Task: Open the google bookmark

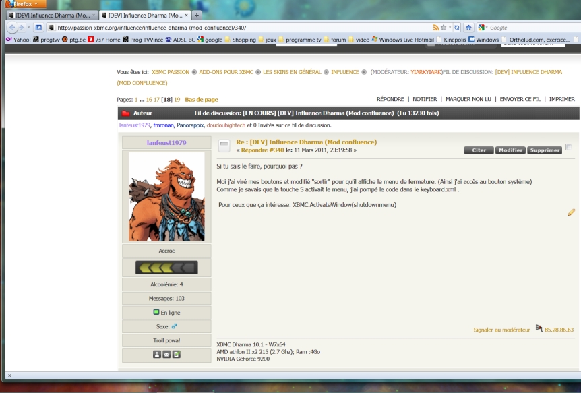Action: click(210, 40)
